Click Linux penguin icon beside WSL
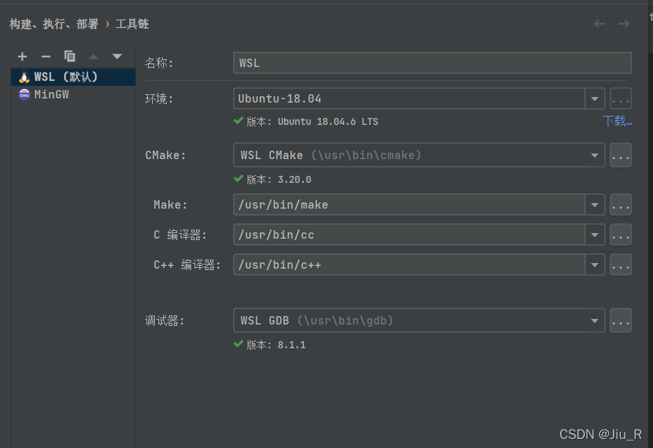 [24, 77]
